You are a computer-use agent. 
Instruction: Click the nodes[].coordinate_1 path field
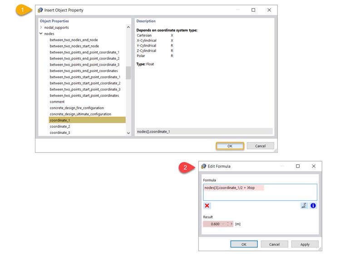click(x=204, y=131)
